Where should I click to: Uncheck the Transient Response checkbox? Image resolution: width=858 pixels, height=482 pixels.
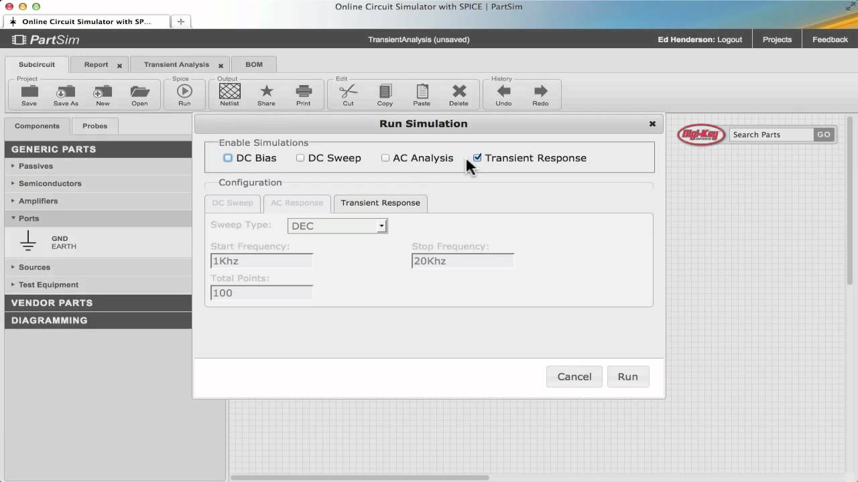477,158
